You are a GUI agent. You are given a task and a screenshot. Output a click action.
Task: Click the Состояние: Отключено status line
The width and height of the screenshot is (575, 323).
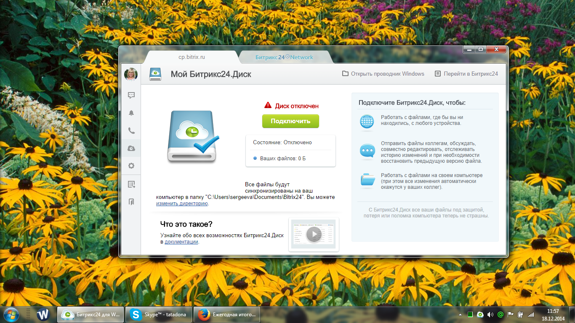(282, 143)
